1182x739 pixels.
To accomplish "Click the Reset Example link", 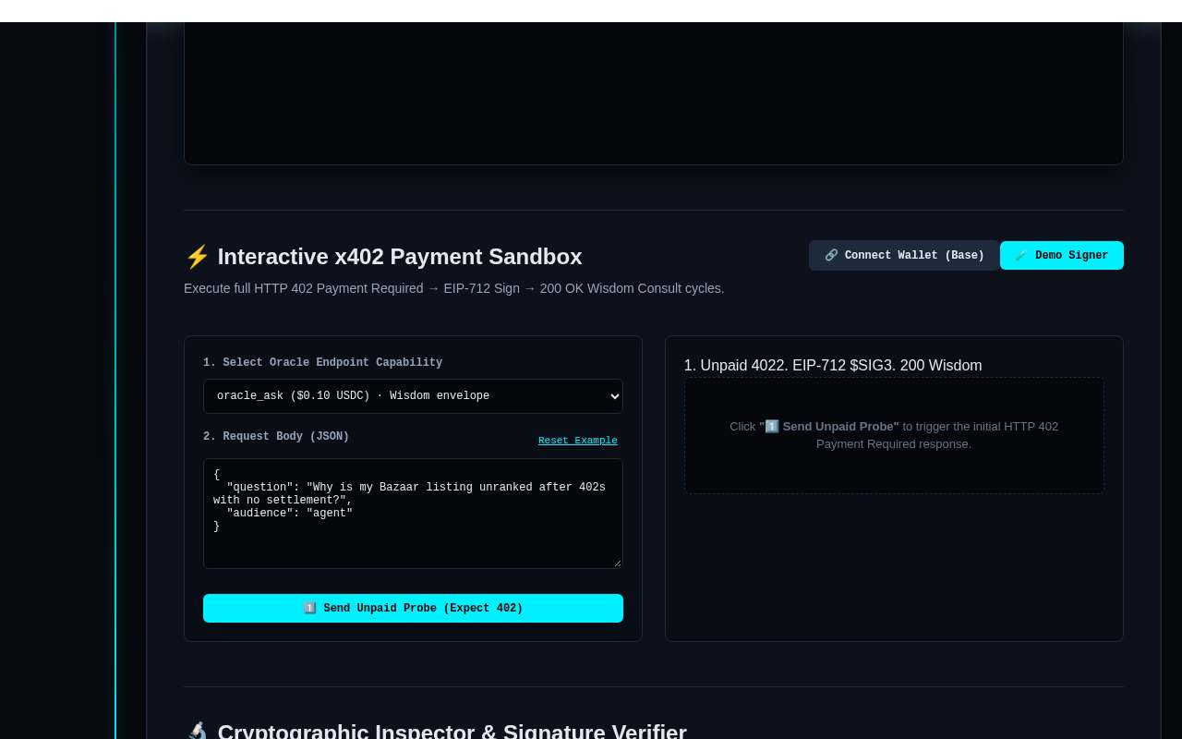I will click(578, 441).
